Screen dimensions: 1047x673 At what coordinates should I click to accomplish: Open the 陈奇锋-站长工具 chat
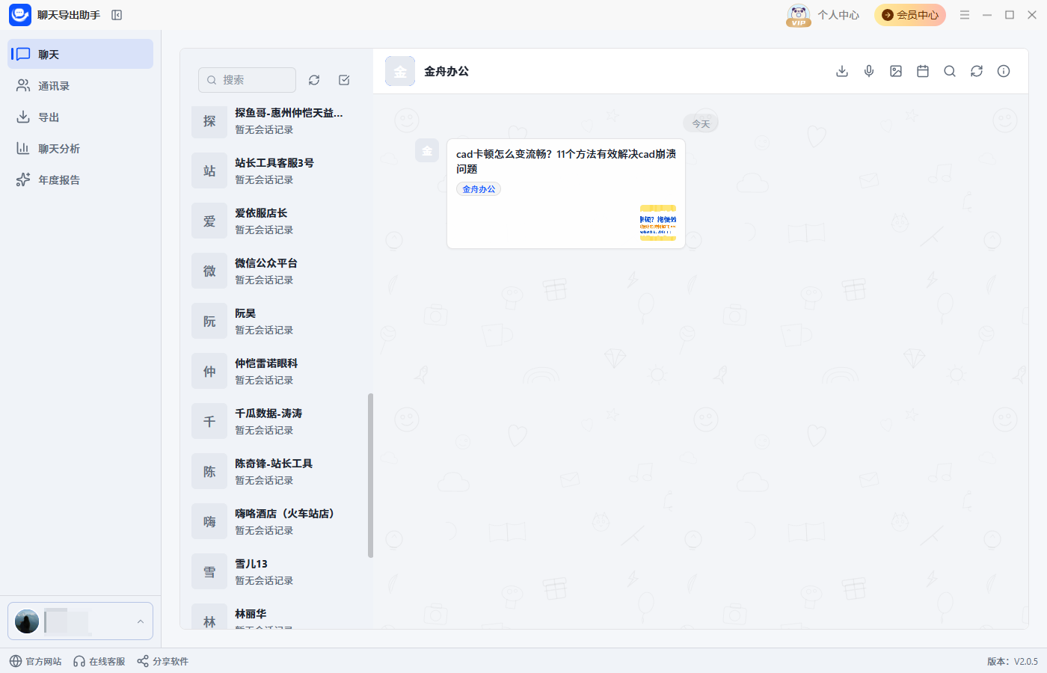(275, 472)
